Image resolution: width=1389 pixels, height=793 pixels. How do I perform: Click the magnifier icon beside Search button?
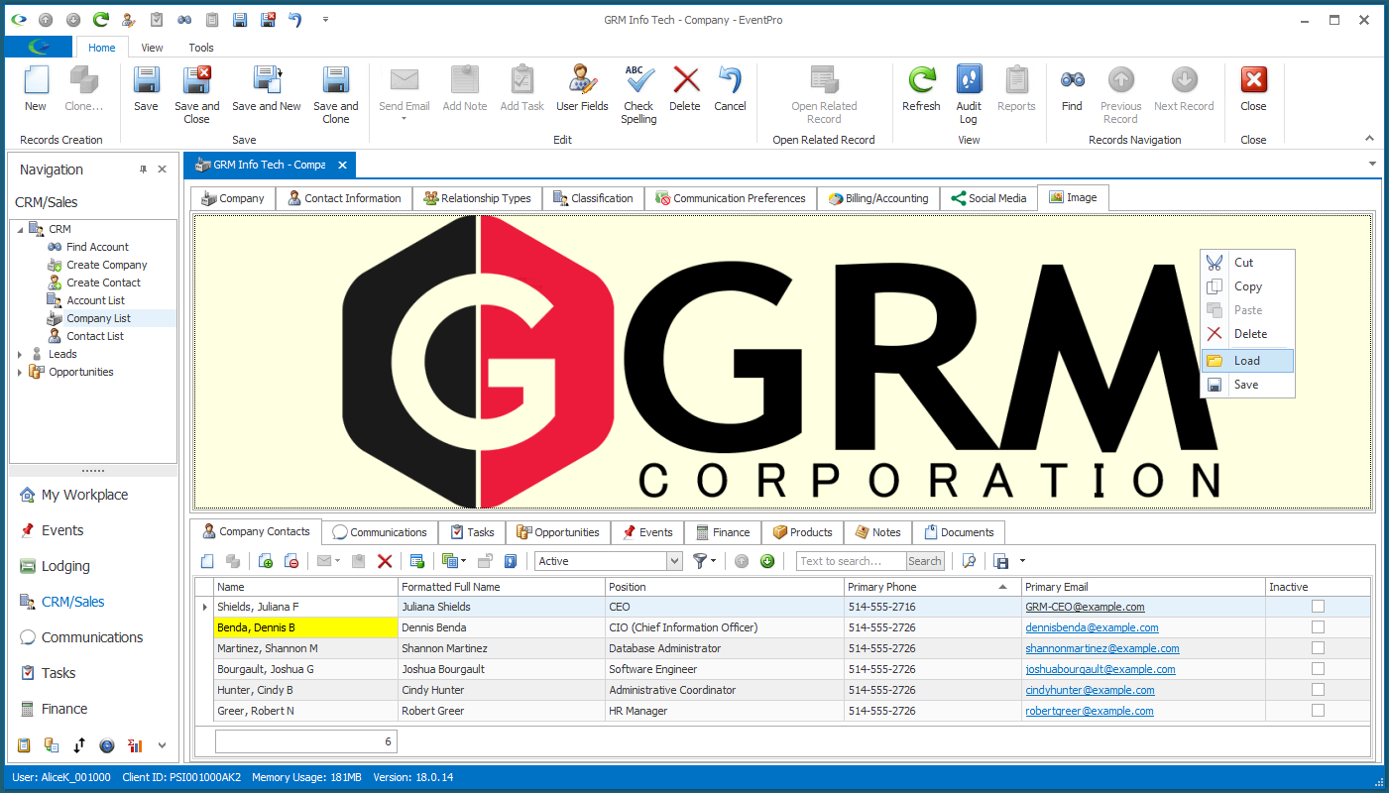[x=969, y=561]
